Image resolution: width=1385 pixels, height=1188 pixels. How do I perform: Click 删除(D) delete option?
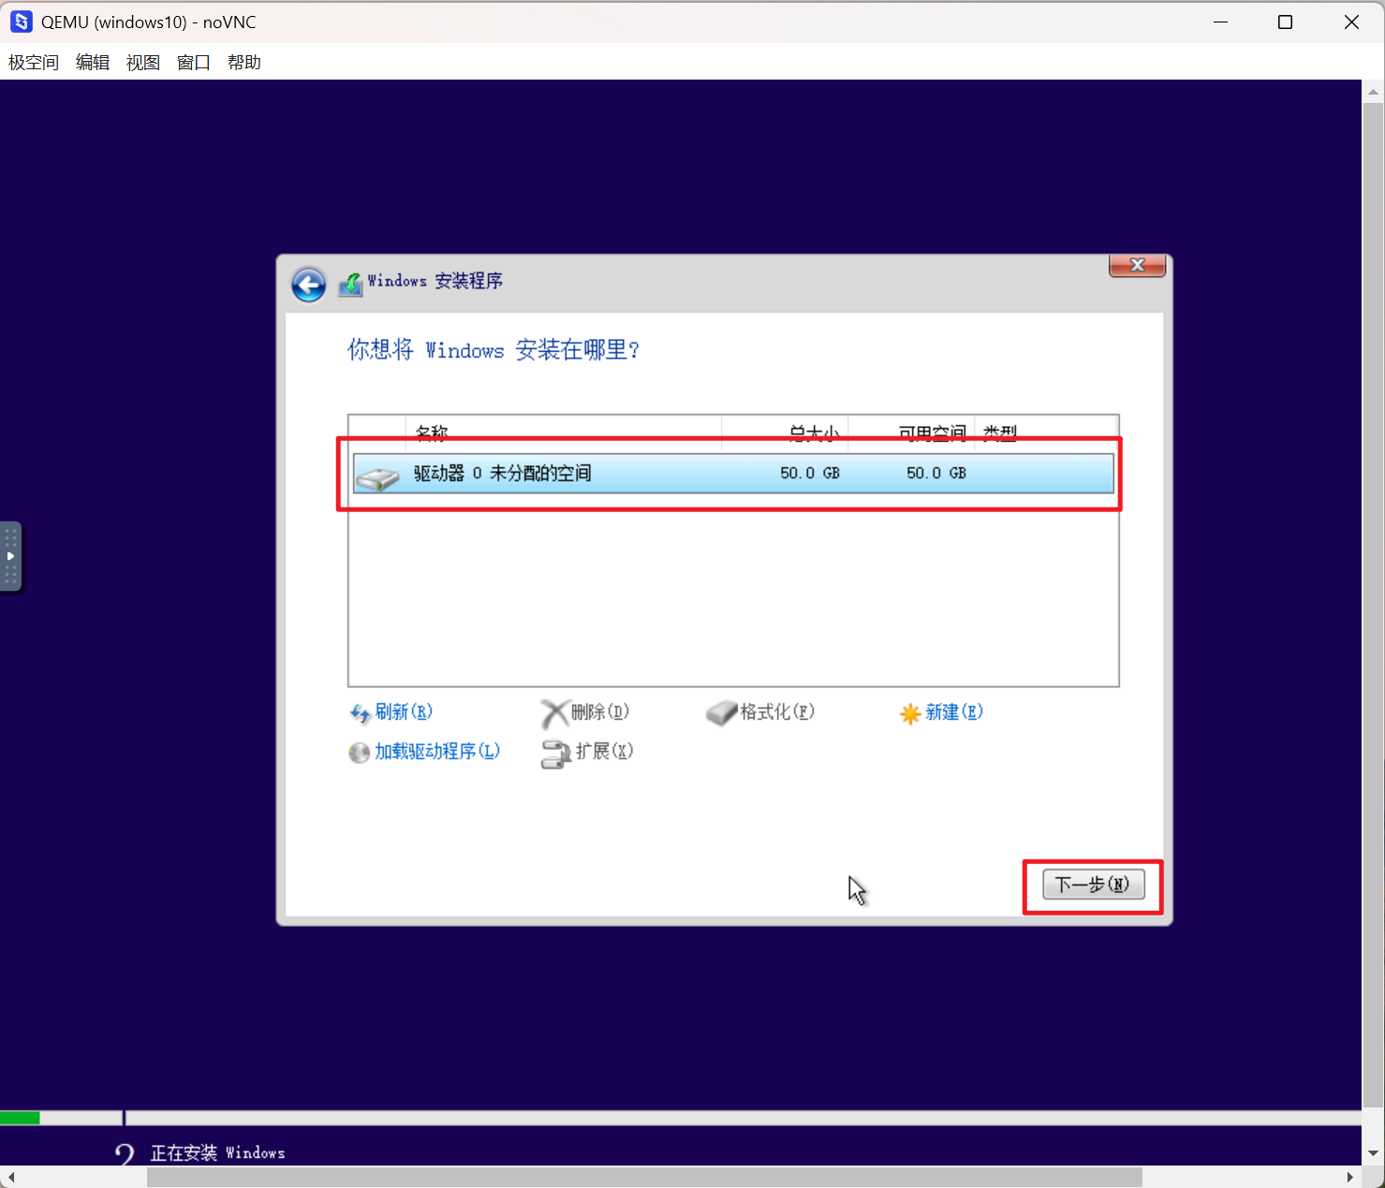(x=599, y=711)
